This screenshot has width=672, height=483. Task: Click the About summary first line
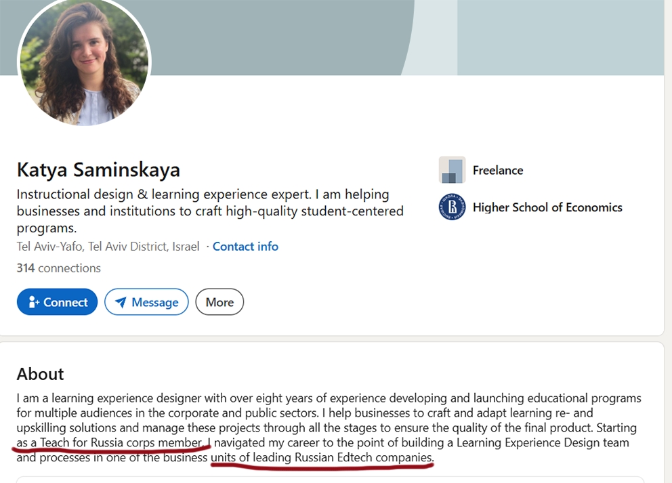coord(329,398)
